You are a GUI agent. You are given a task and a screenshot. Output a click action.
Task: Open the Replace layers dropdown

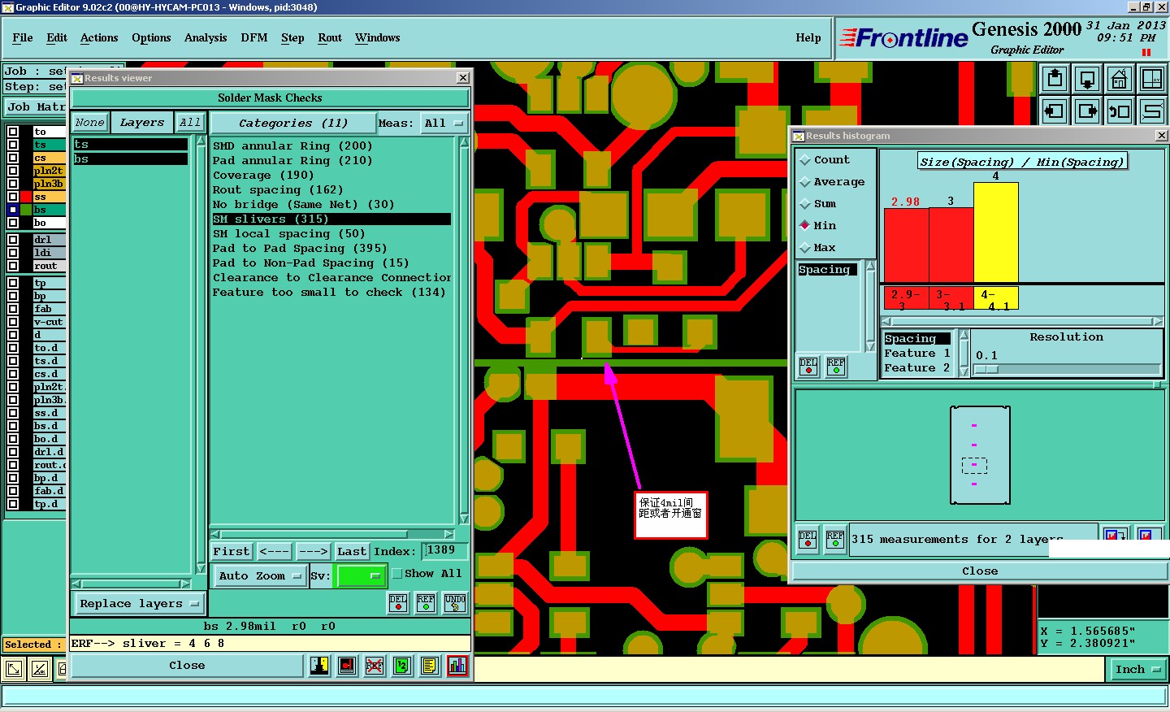[139, 604]
